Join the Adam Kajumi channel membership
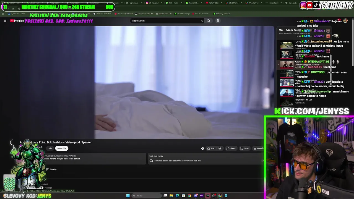The image size is (354, 199). coord(50,148)
